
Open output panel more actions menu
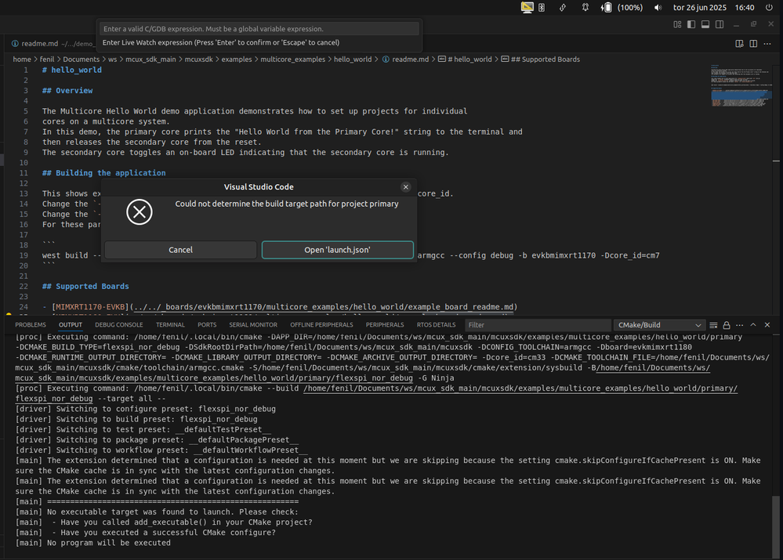click(740, 325)
